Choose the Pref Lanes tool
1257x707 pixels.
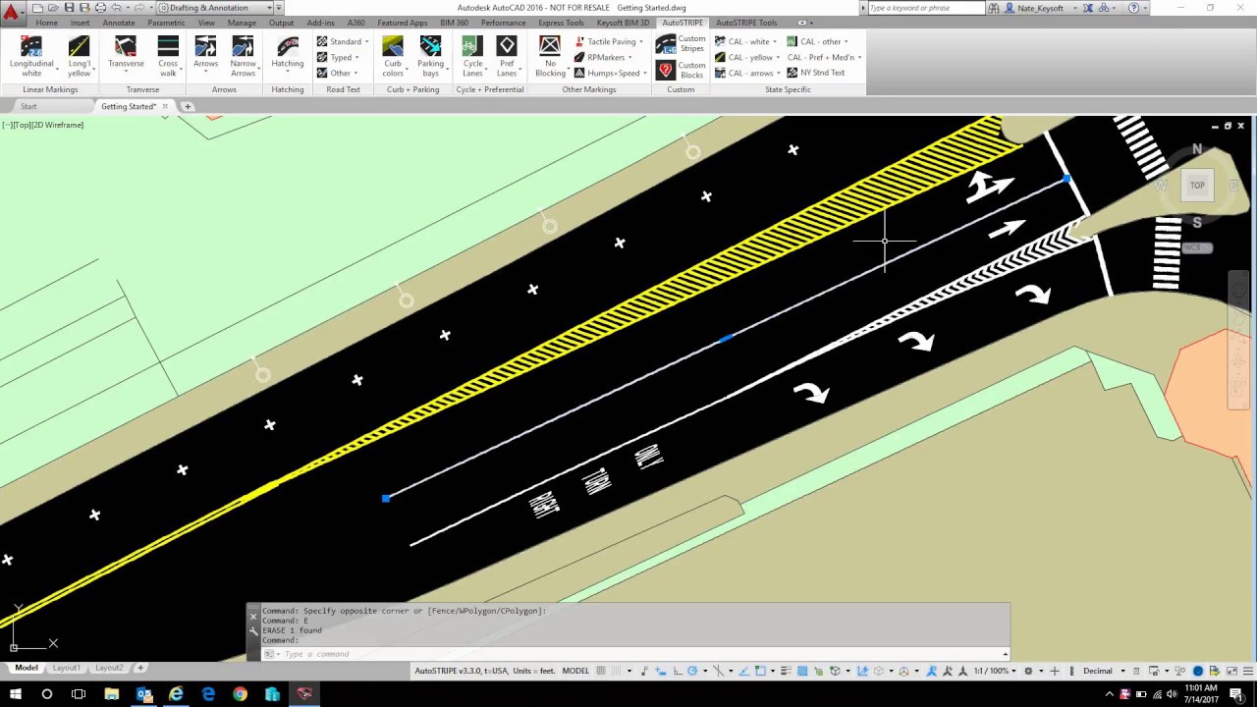point(507,56)
